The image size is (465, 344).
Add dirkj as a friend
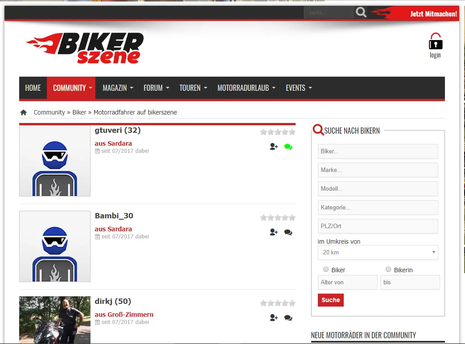coord(274,318)
